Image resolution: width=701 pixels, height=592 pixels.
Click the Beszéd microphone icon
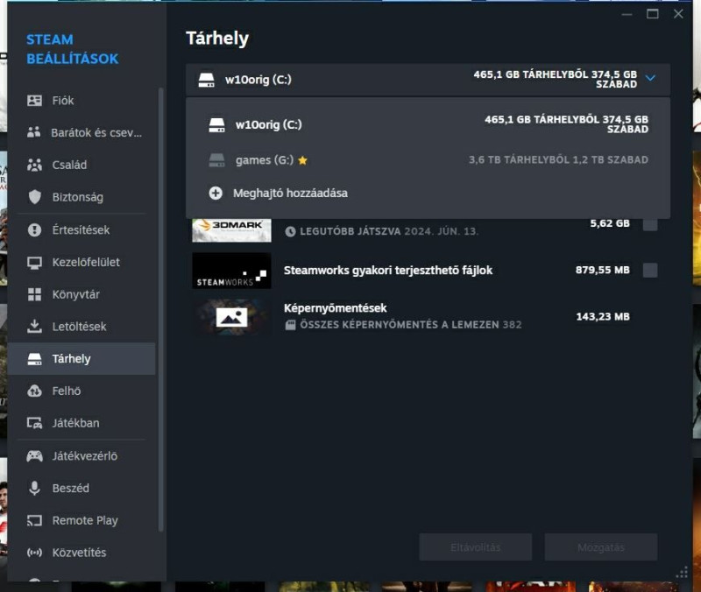coord(34,489)
